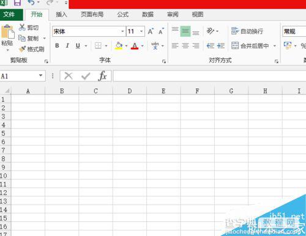Viewport: 306px width, 236px height.
Task: Toggle Italic formatting
Action: pyautogui.click(x=67, y=45)
